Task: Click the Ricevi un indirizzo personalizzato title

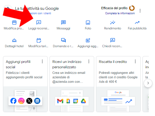Action: click(67, 64)
